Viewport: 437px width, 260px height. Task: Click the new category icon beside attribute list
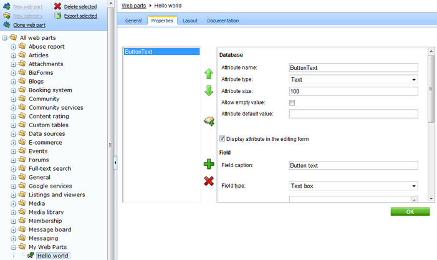coord(209,121)
